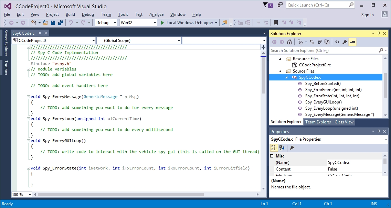
Task: Click the notifications flag icon
Action: 265,5
